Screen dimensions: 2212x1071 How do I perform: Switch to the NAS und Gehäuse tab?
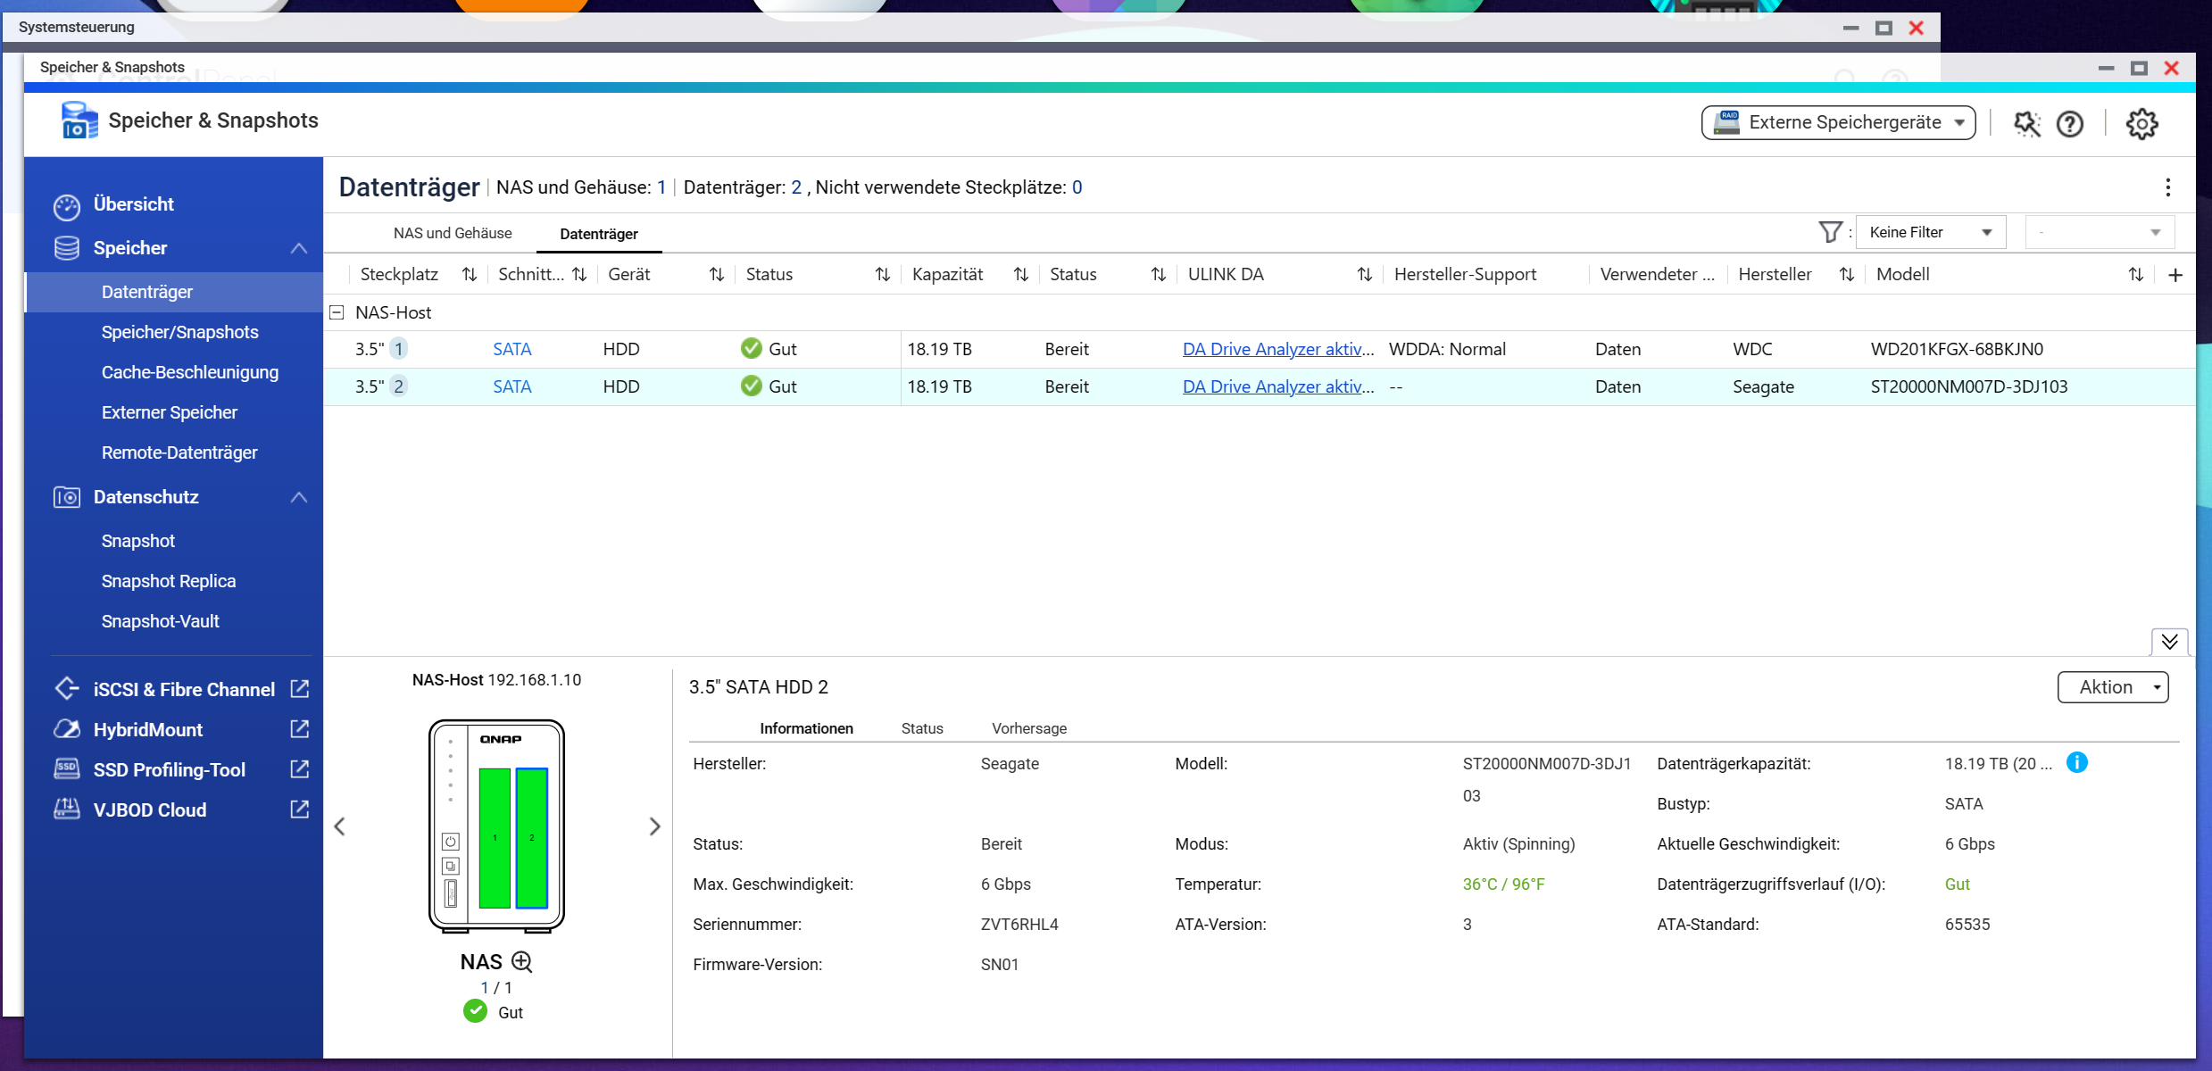(x=453, y=233)
